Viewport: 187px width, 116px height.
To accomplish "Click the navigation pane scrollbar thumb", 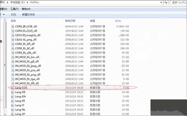I will pos(5,65).
